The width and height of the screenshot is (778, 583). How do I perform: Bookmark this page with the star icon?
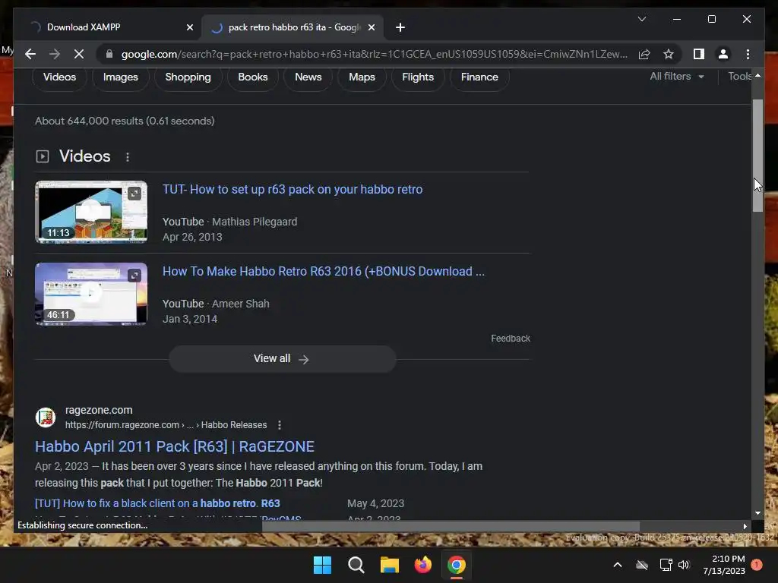669,54
